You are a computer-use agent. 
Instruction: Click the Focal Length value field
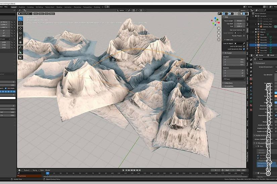[239, 21]
